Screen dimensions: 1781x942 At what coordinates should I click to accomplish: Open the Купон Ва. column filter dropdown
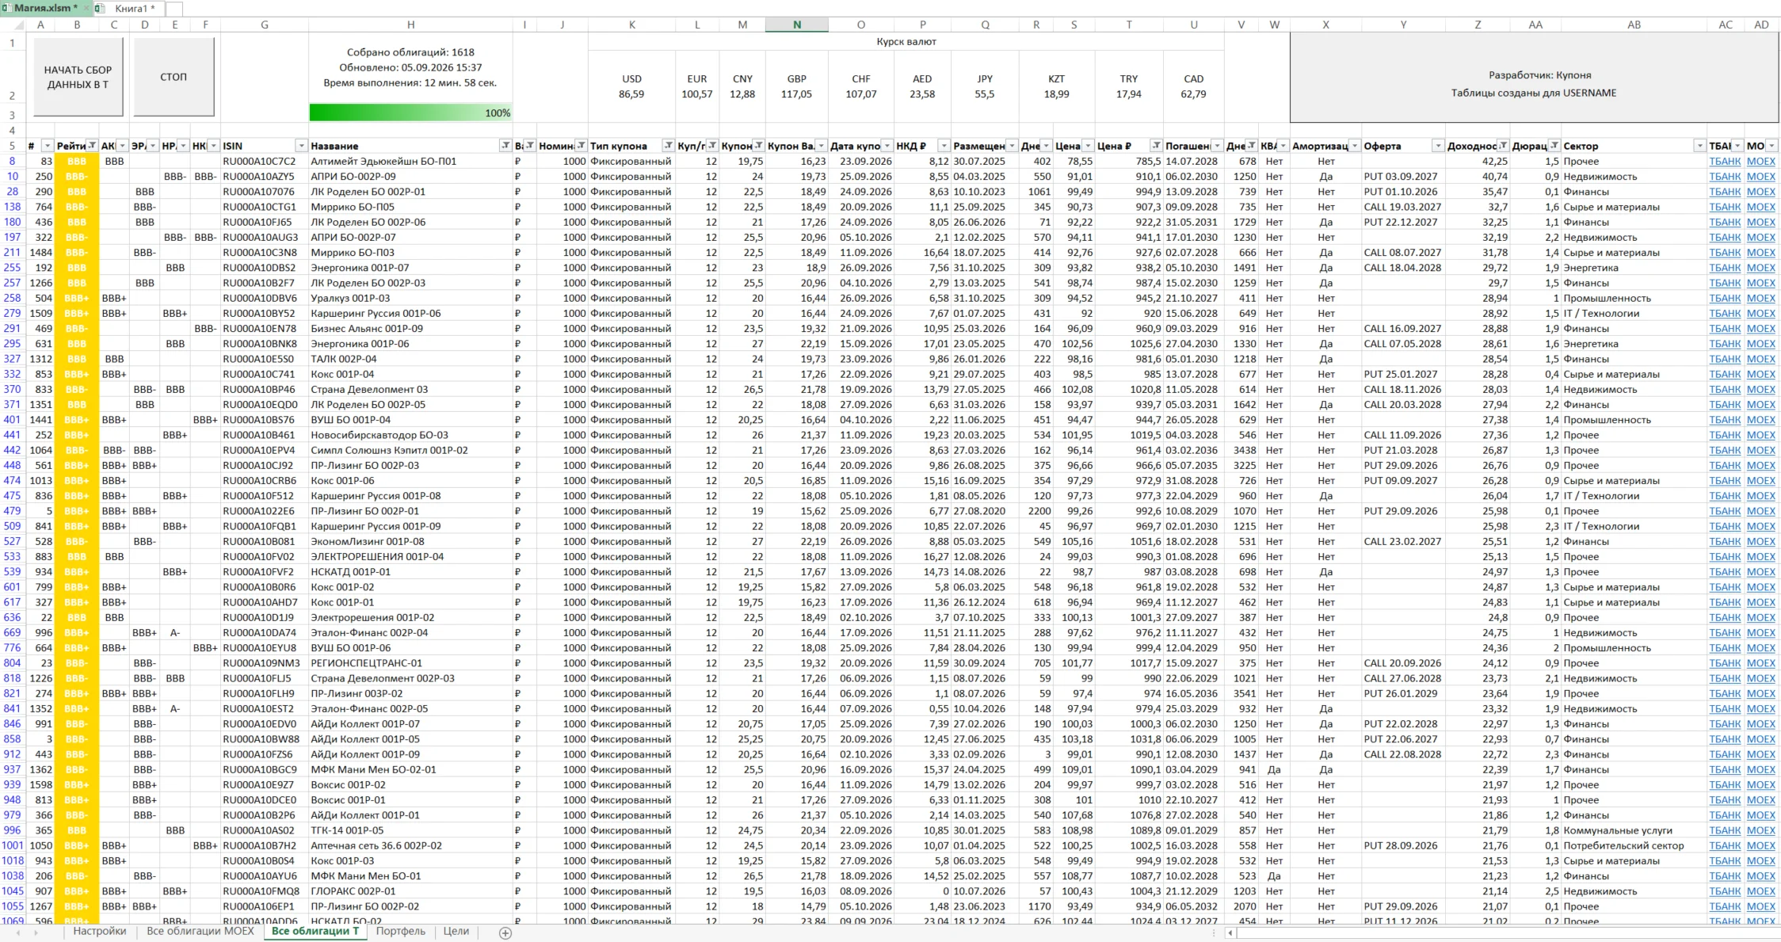[822, 146]
